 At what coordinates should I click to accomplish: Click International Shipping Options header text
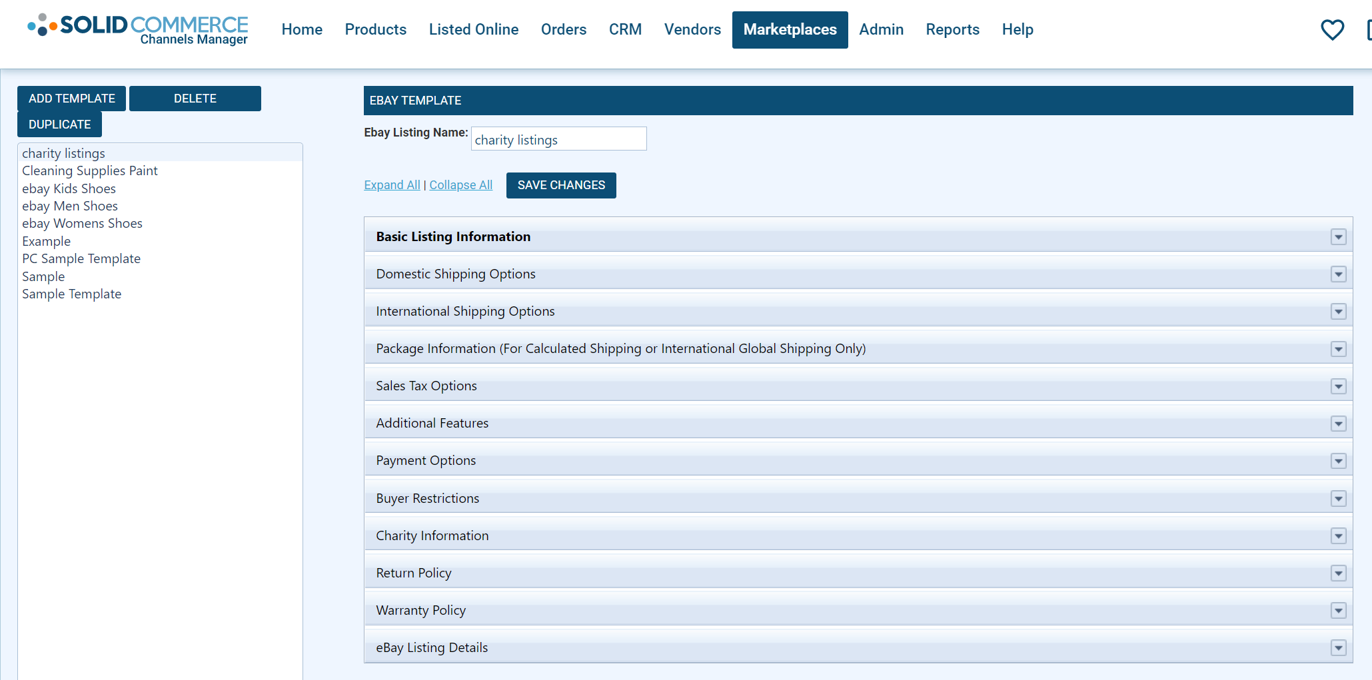click(465, 311)
